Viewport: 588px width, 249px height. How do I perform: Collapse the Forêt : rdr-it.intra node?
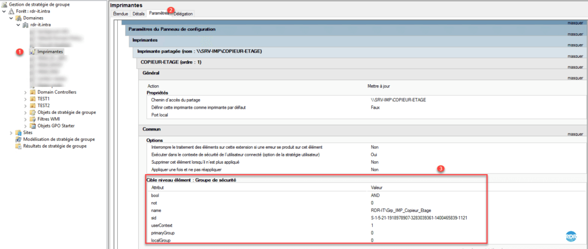4,11
